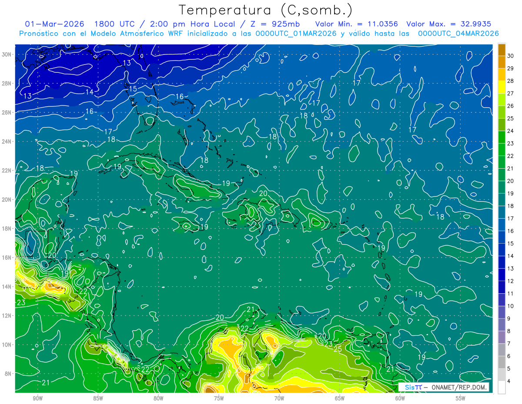Viewport: 522px width, 404px height.
Task: Click the 7 label on the color scale
Action: click(x=509, y=344)
